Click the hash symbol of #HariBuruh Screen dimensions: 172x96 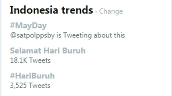click(12, 76)
